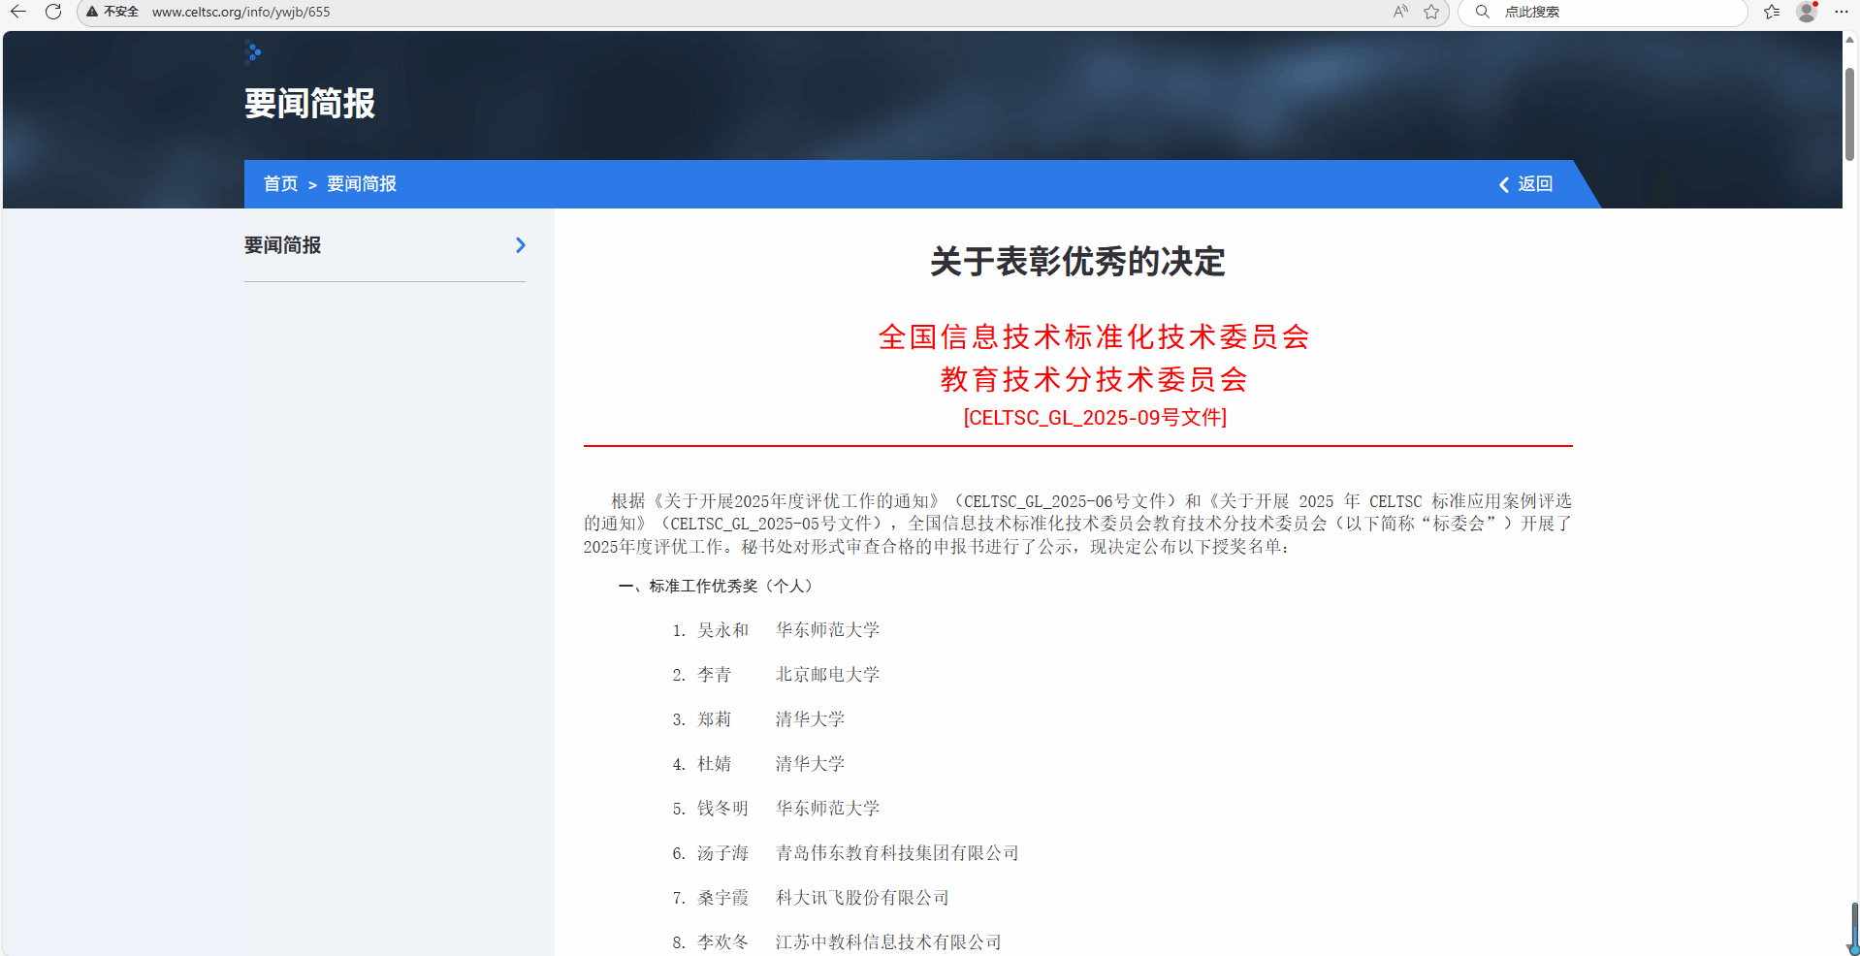This screenshot has width=1860, height=956.
Task: Click the magnifier icon in search box
Action: click(1482, 12)
